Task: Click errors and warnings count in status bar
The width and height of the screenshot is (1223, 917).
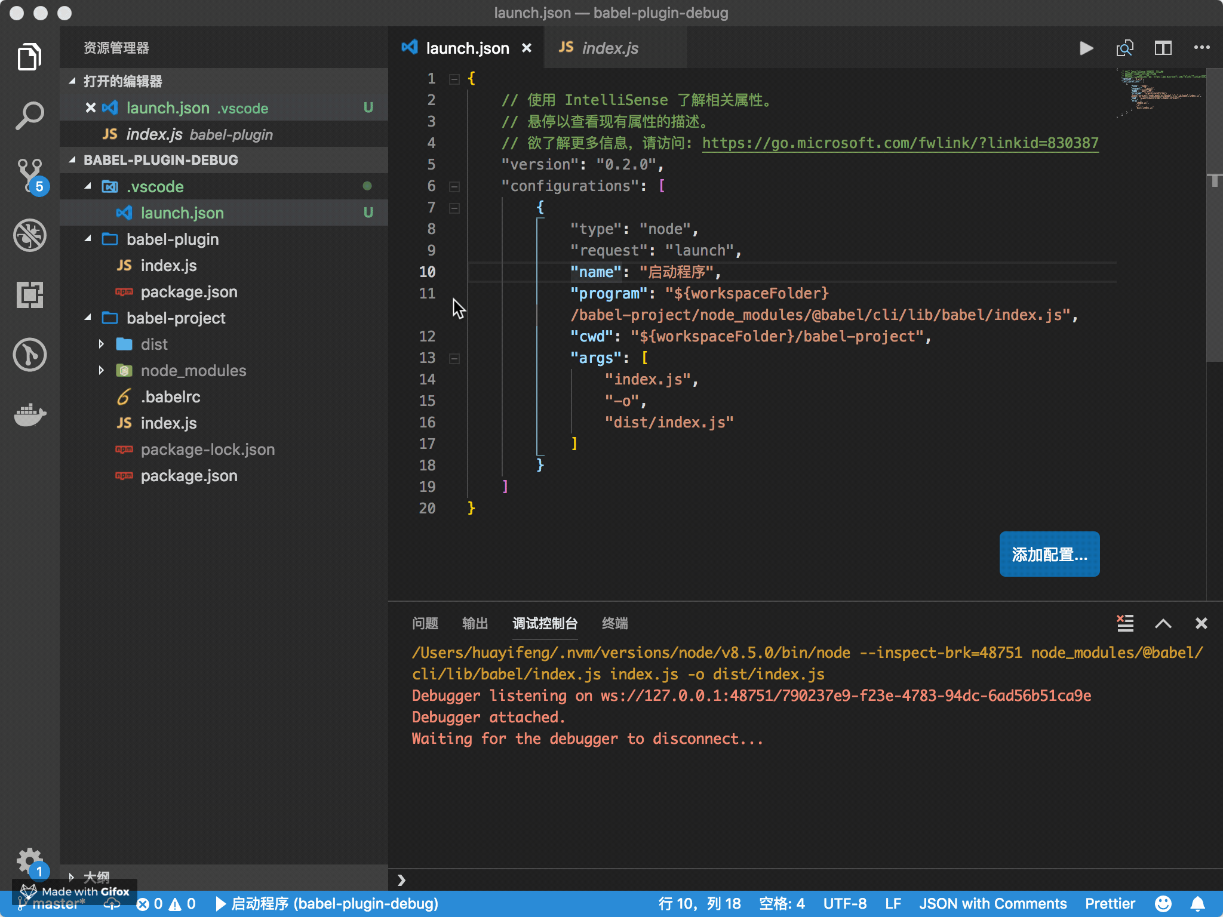Action: (x=166, y=903)
